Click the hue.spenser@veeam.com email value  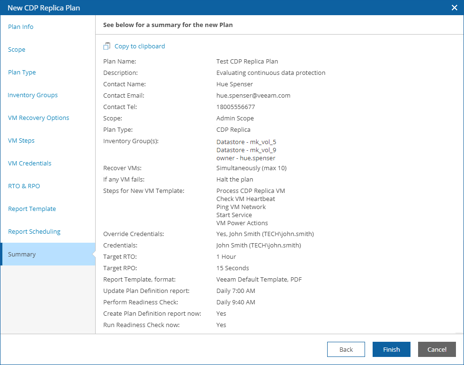coord(253,96)
